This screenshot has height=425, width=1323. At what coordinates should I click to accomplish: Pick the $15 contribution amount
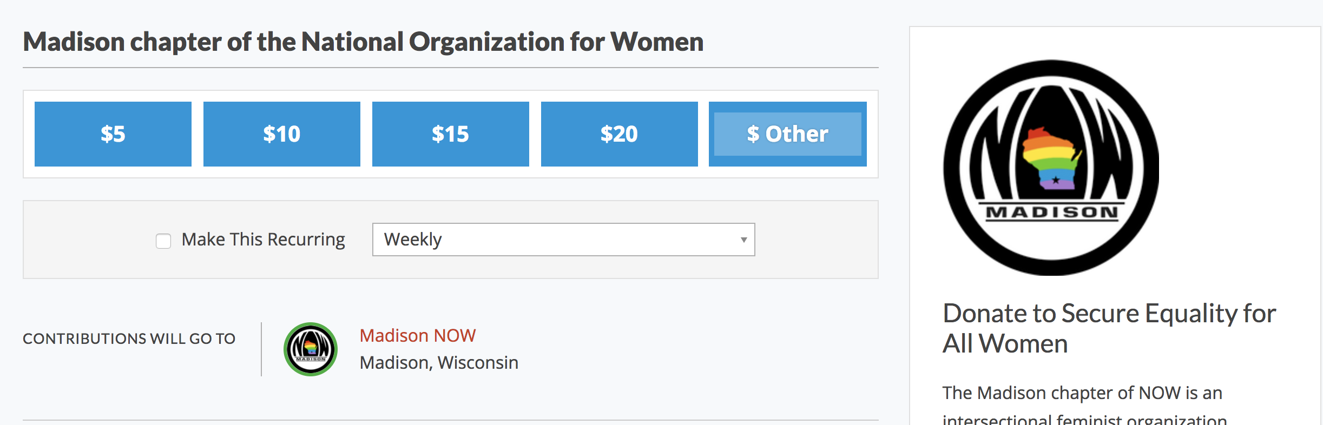(451, 134)
